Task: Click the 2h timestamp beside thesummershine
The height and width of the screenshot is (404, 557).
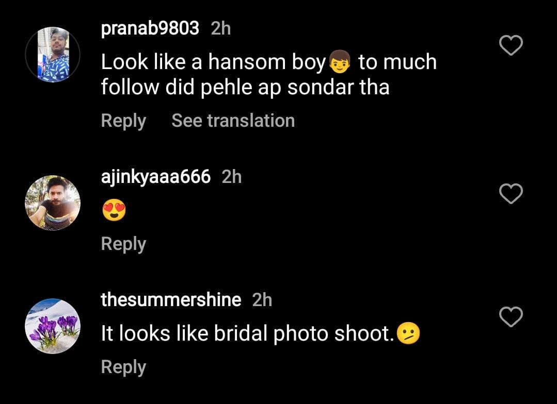Action: tap(262, 299)
